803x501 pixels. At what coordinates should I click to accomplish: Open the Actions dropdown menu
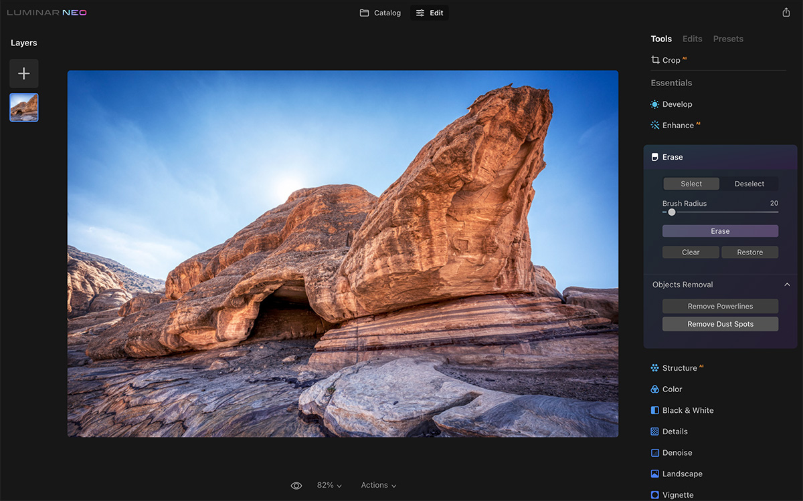(378, 486)
